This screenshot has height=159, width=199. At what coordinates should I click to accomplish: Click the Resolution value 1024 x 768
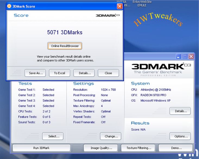pos(108,90)
